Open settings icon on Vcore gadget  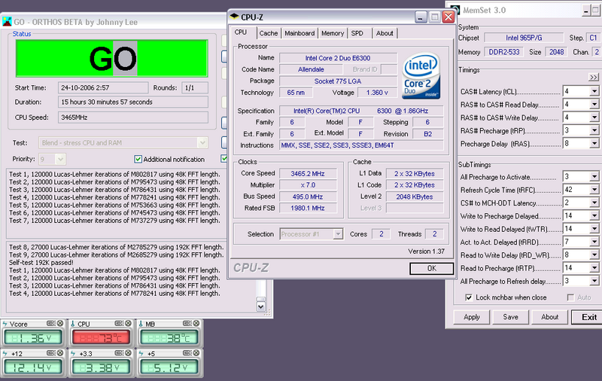click(x=50, y=323)
